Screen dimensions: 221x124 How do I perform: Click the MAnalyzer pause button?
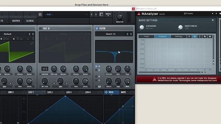(x=189, y=37)
